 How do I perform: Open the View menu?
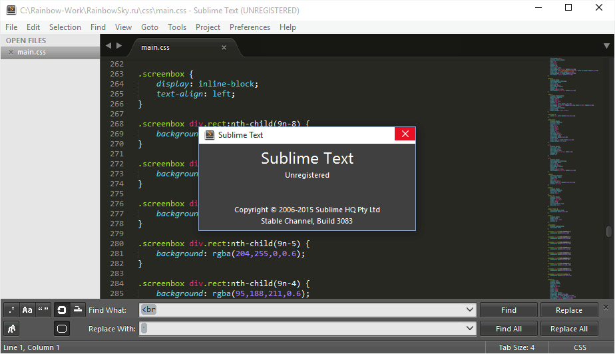point(123,27)
